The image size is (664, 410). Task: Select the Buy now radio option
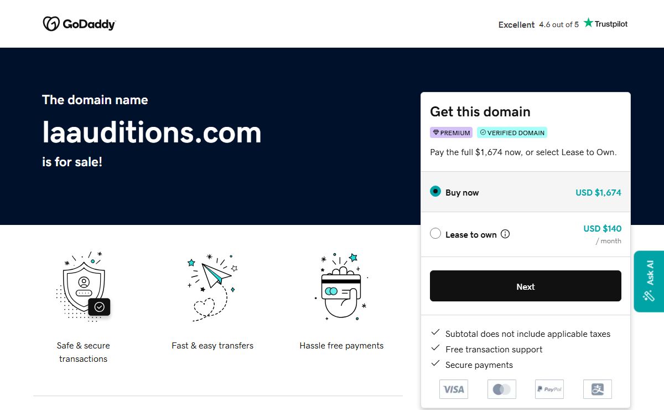(435, 192)
